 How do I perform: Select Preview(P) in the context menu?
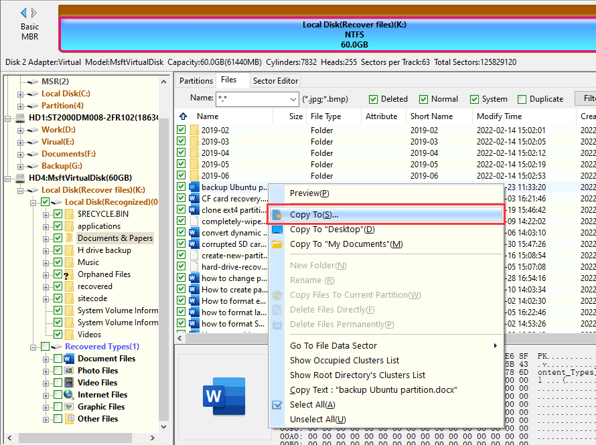click(x=309, y=193)
